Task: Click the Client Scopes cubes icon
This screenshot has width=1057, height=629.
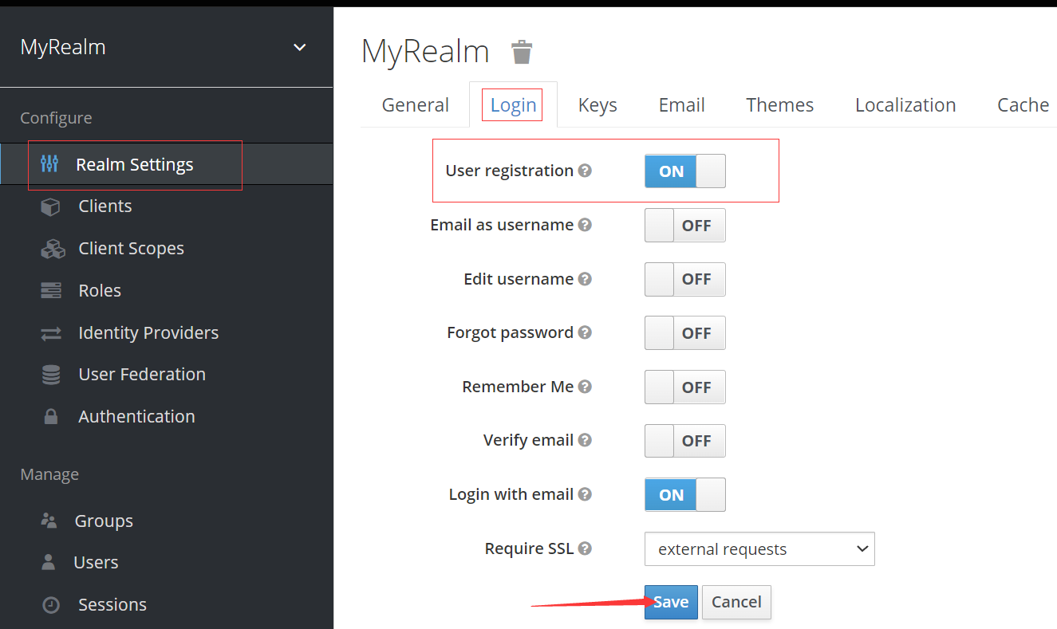Action: click(53, 249)
